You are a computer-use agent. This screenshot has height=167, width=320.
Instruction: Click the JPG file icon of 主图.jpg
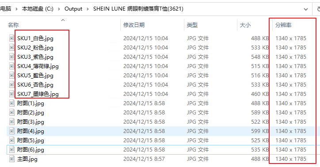[x=12, y=159]
